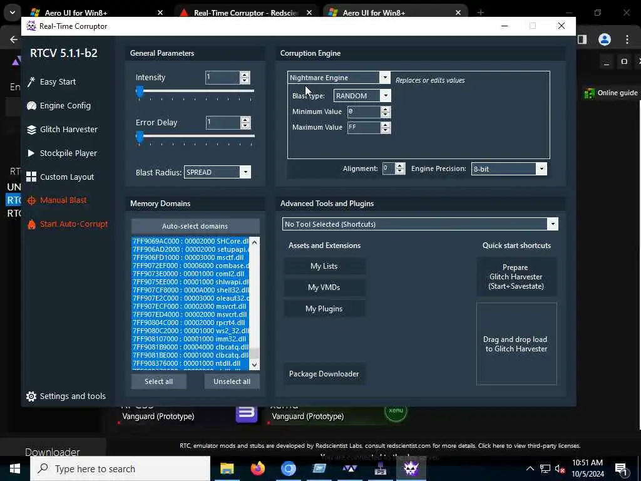Viewport: 641px width, 481px height.
Task: Click memory domains scrollbar up arrow
Action: tap(255, 242)
